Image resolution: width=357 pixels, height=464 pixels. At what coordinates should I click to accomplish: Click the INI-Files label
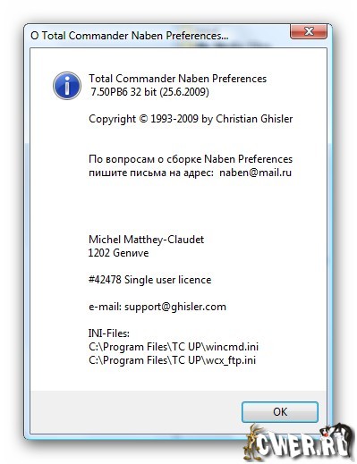click(x=109, y=333)
